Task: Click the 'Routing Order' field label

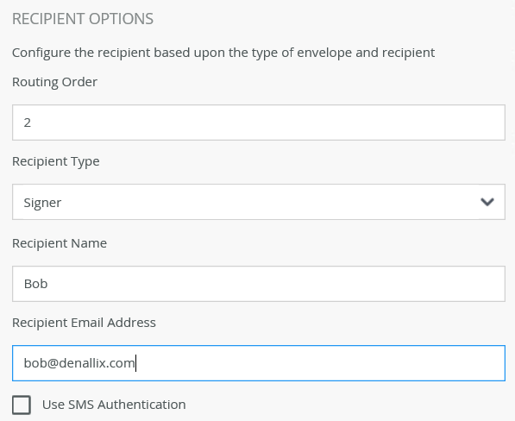Action: 54,82
